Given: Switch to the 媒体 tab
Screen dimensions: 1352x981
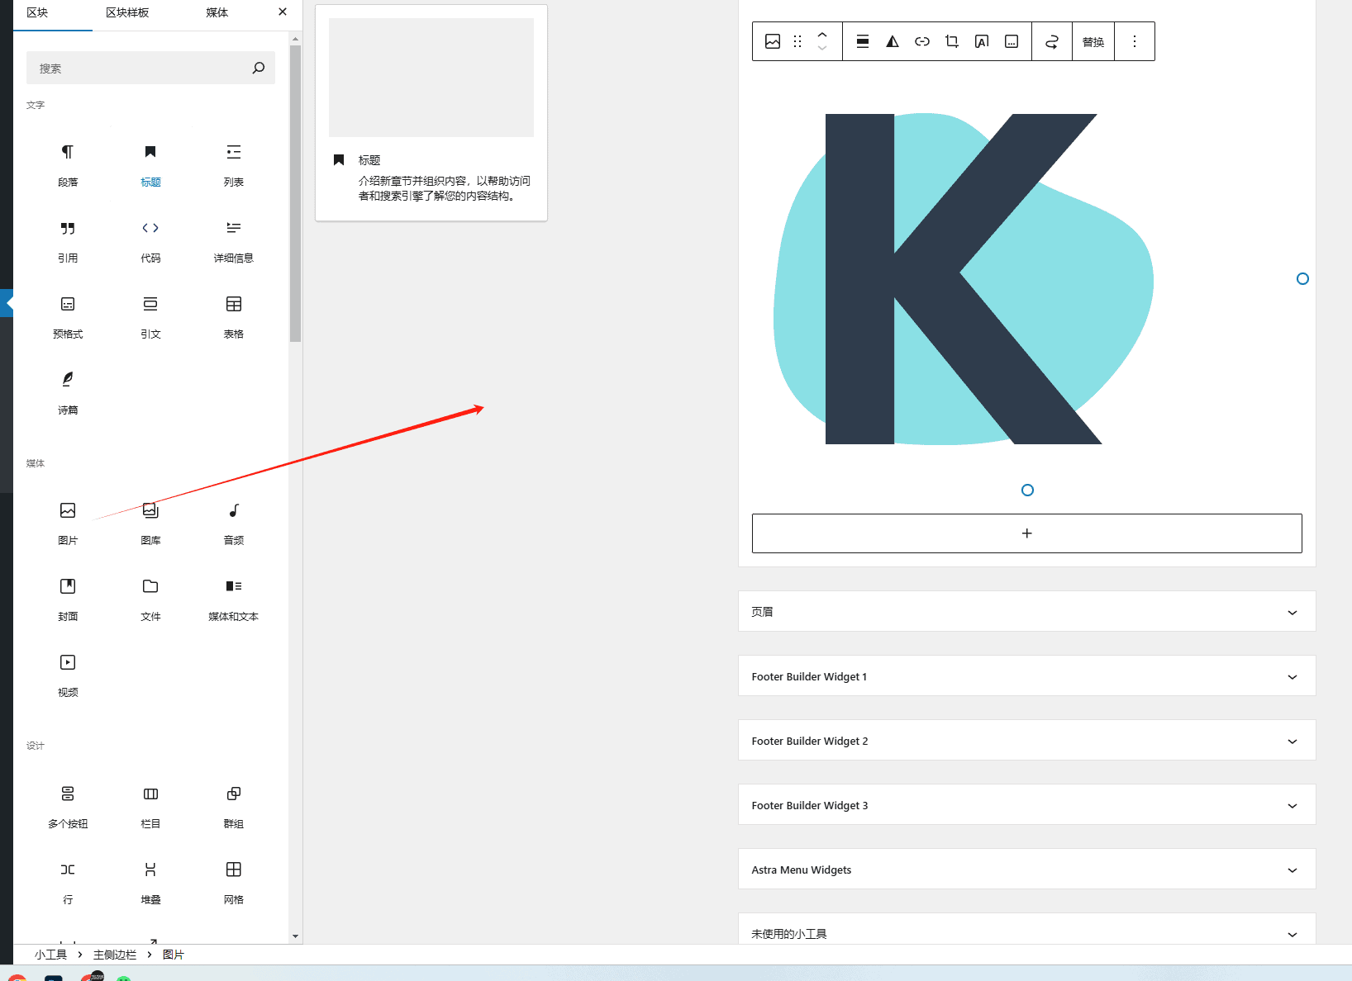Looking at the screenshot, I should click(217, 13).
